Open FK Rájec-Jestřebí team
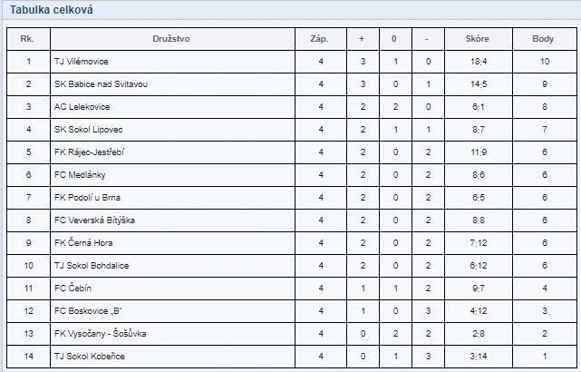581x372 pixels. tap(89, 152)
